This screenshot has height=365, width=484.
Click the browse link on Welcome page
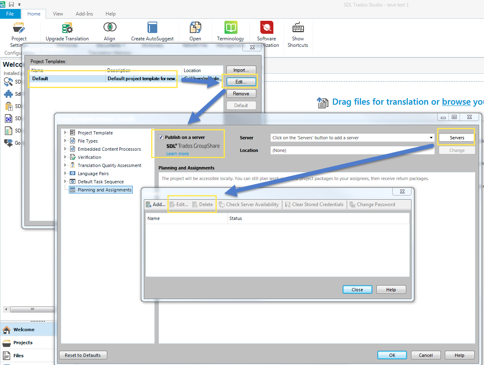click(456, 102)
